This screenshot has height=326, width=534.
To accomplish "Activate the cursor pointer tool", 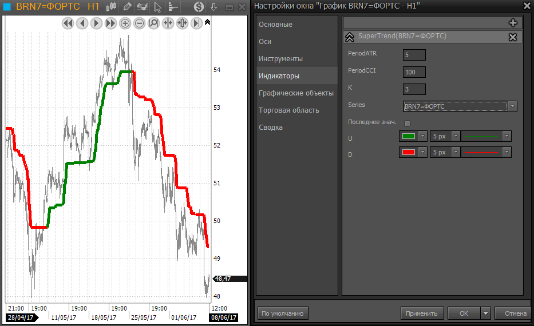I will click(x=158, y=7).
